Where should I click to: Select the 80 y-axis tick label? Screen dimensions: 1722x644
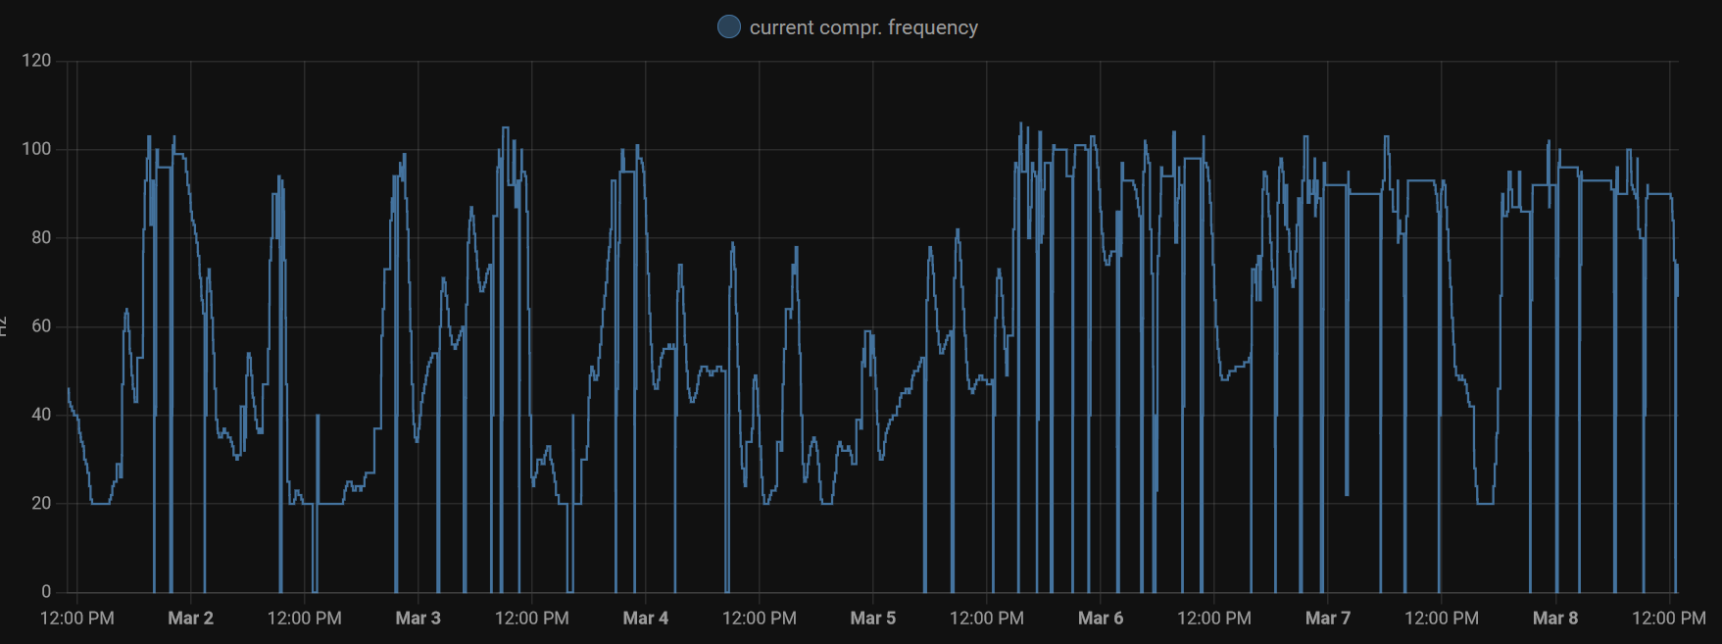[x=41, y=237]
